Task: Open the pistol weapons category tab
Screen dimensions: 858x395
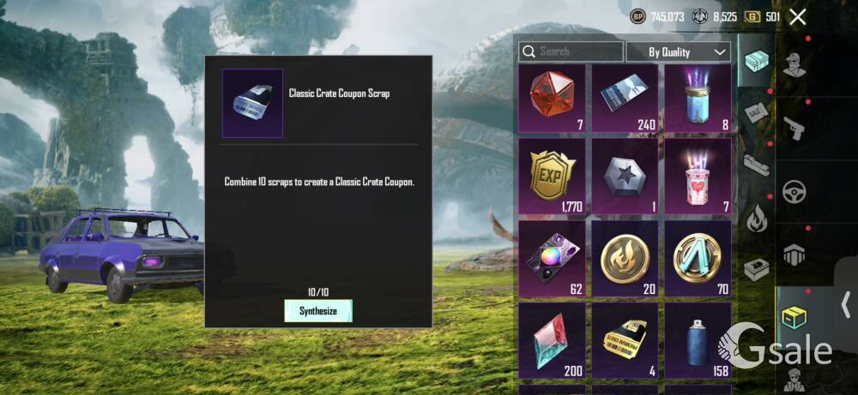Action: (x=795, y=129)
